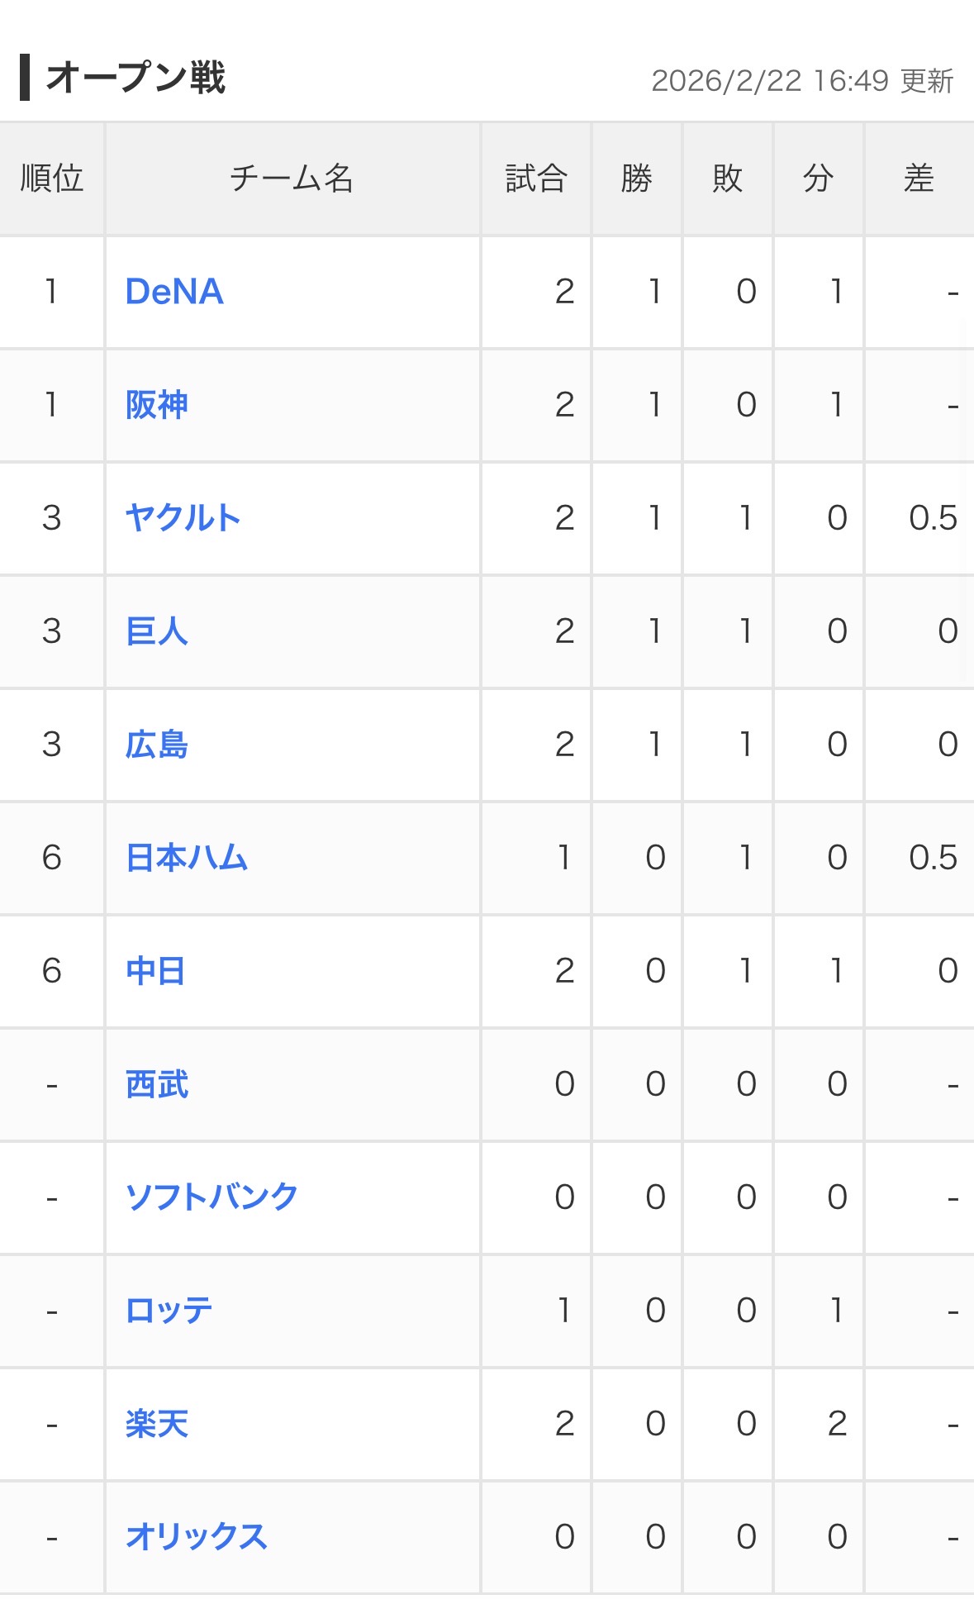Click the 勝 column header

[637, 178]
